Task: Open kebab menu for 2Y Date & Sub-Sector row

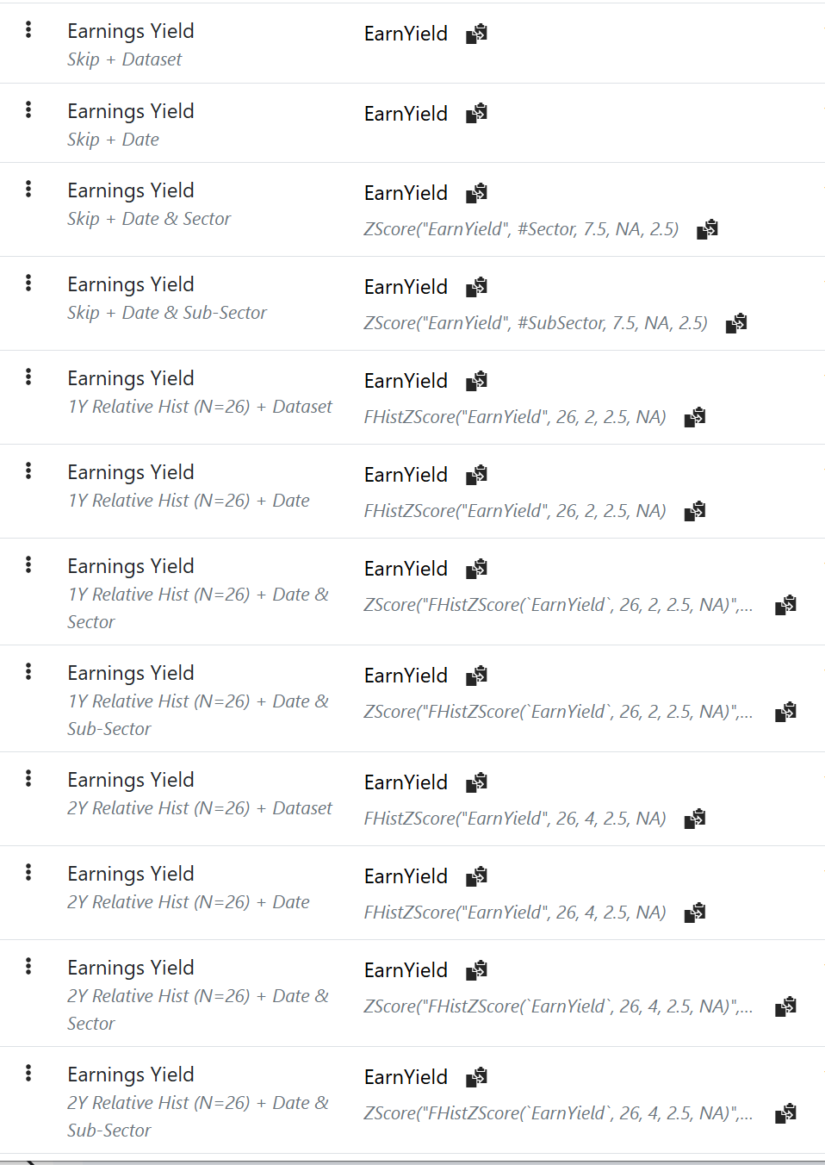Action: pyautogui.click(x=28, y=1074)
